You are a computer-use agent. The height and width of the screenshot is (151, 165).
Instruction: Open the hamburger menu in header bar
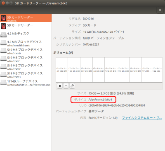tap(160, 10)
